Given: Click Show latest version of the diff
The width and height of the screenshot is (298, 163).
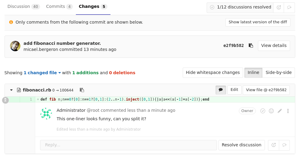Looking at the screenshot, I should [x=258, y=22].
